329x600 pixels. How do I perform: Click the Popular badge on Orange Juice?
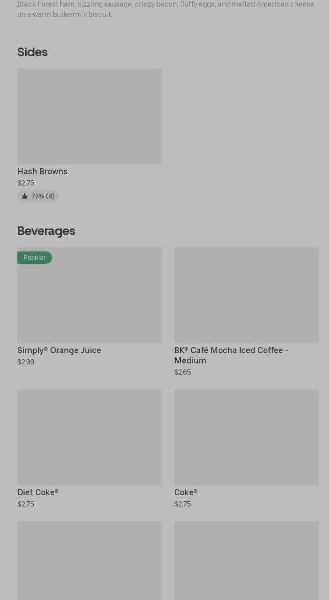click(x=35, y=258)
